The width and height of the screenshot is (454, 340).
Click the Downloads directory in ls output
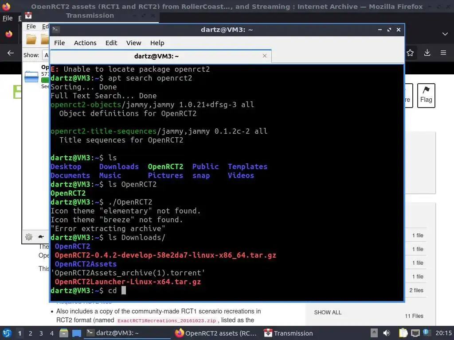coord(119,166)
